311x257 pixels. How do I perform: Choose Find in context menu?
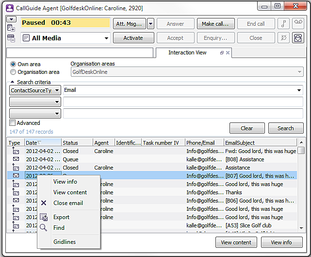coord(59,227)
